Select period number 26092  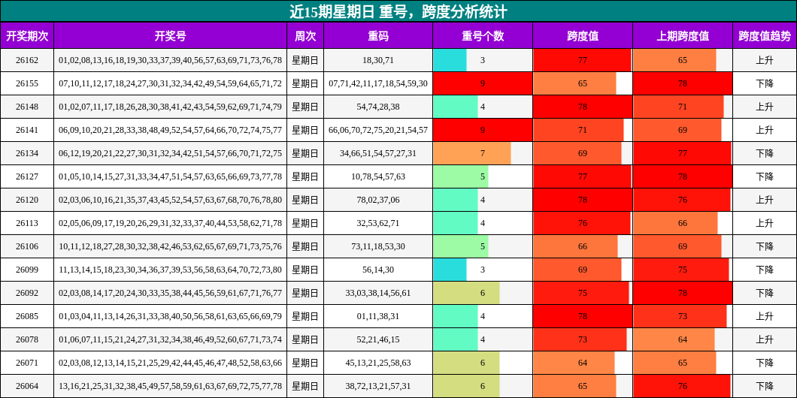27,294
